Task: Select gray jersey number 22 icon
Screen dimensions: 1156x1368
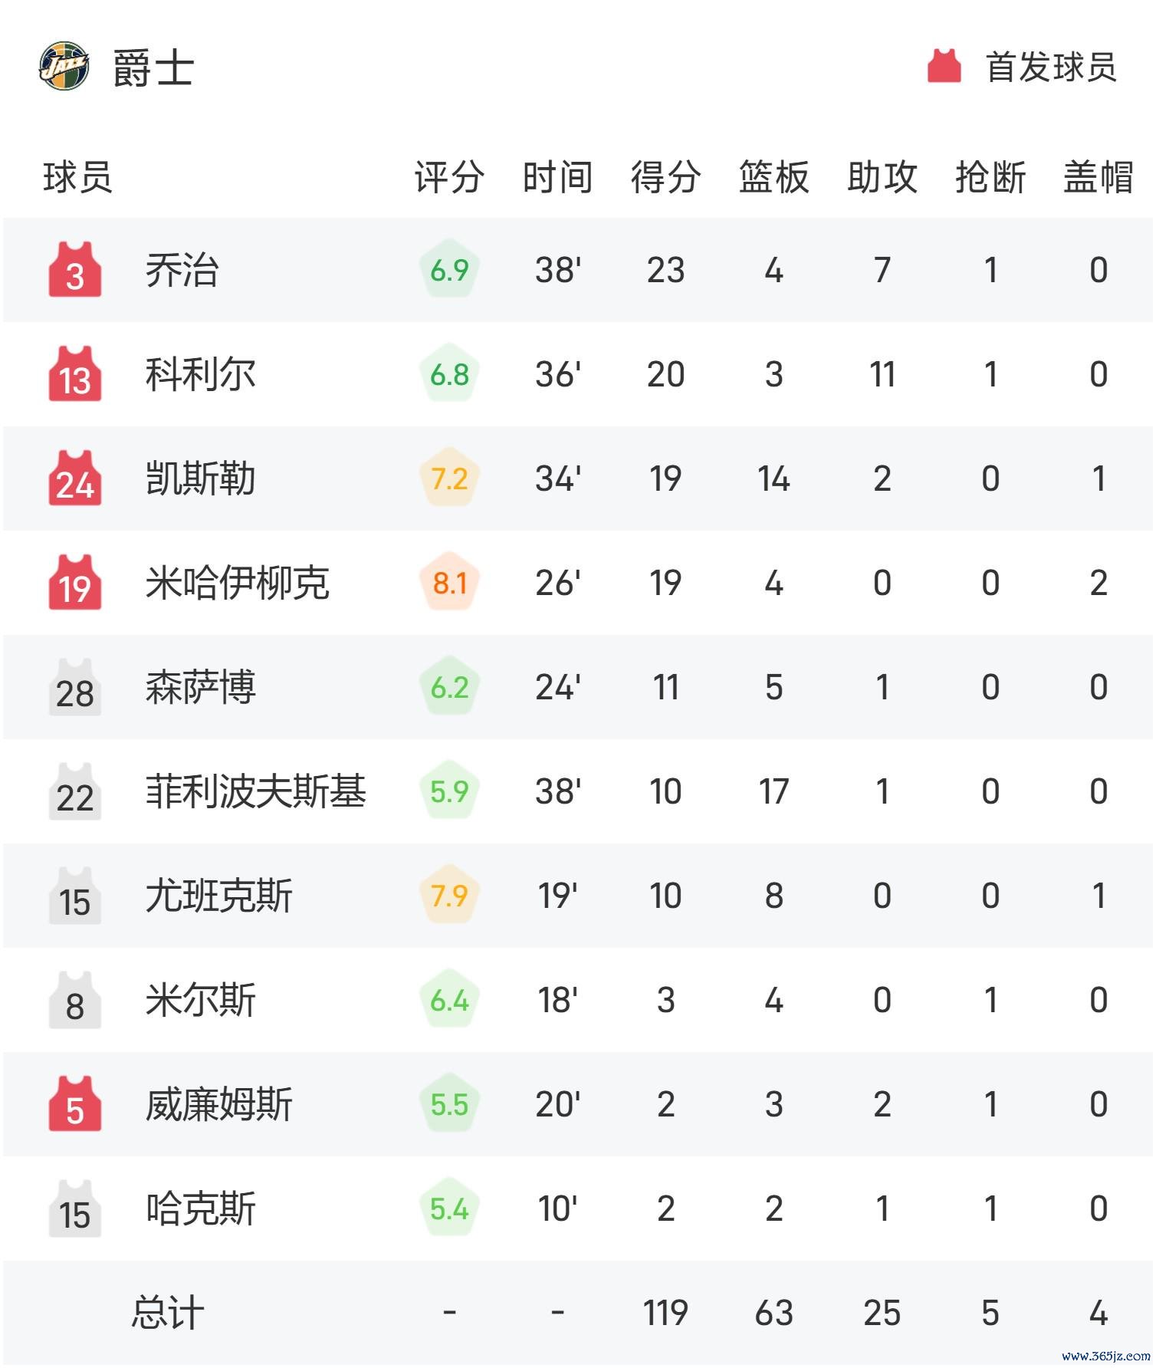Action: [75, 791]
